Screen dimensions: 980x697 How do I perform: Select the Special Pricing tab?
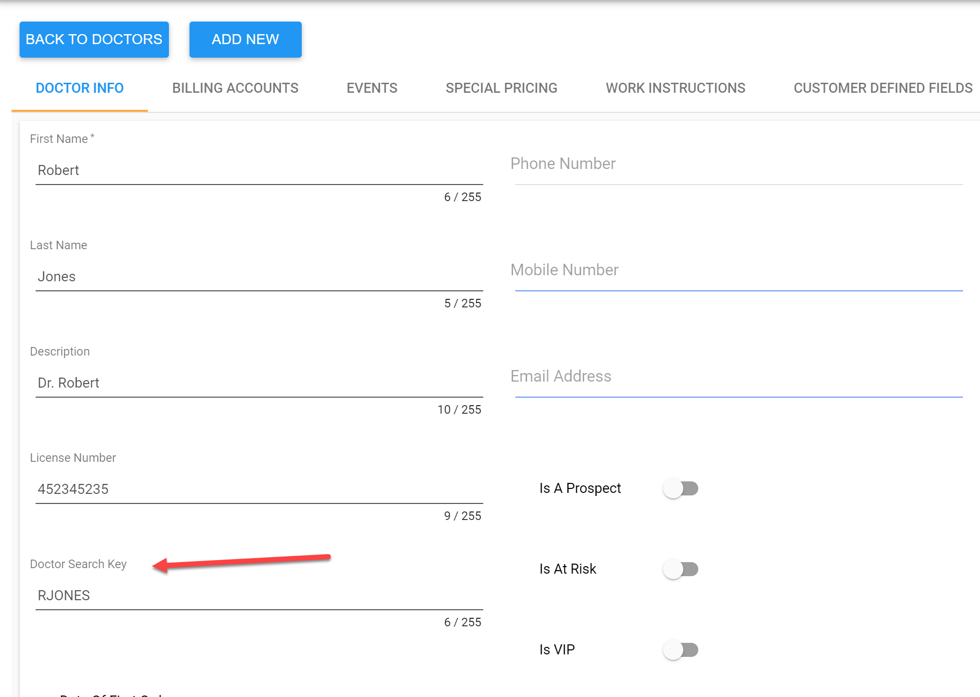tap(501, 88)
